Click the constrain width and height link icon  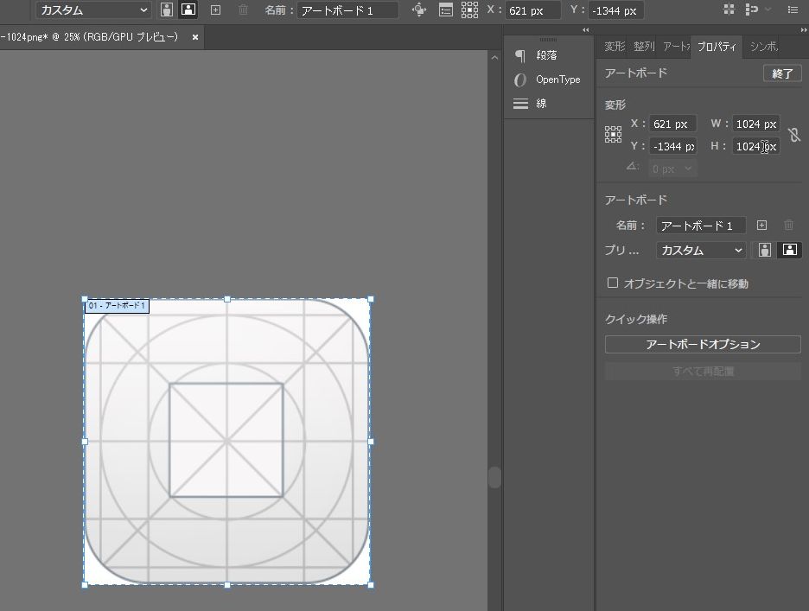pos(794,135)
